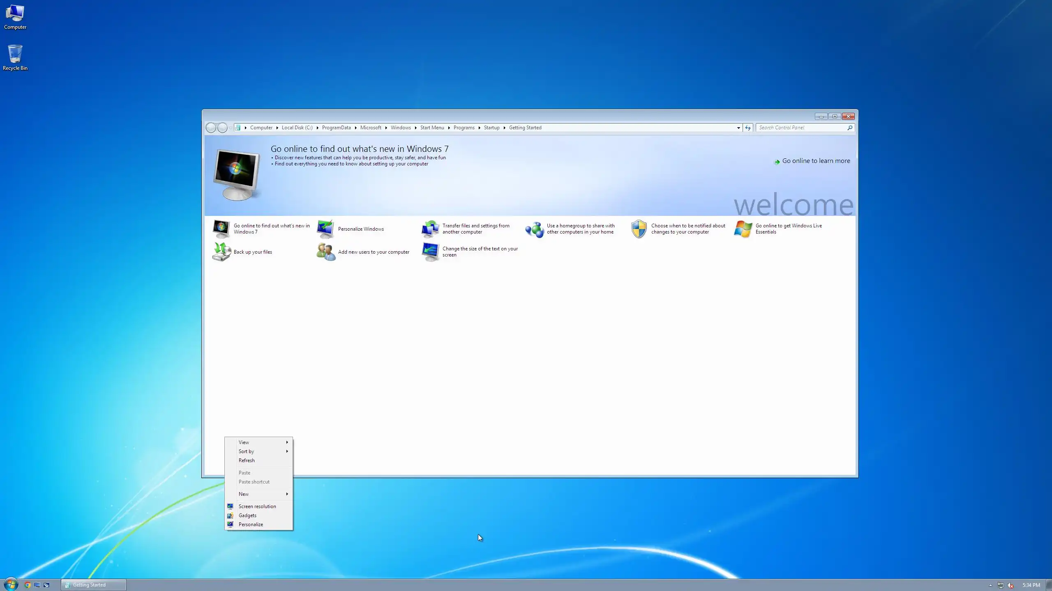This screenshot has height=591, width=1052.
Task: Click the Chrome icon in the taskbar
Action: 28,585
